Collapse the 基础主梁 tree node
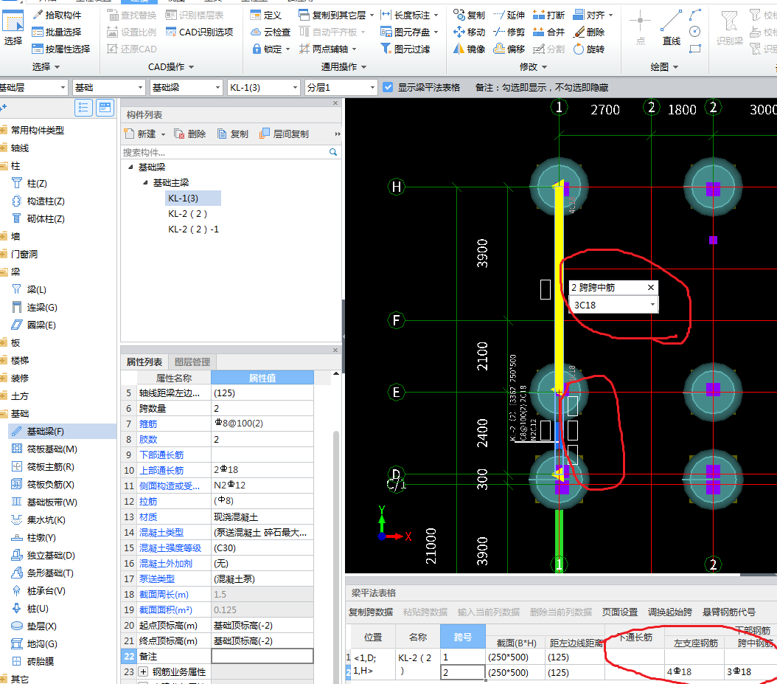Screen dimensions: 777x684 (146, 182)
